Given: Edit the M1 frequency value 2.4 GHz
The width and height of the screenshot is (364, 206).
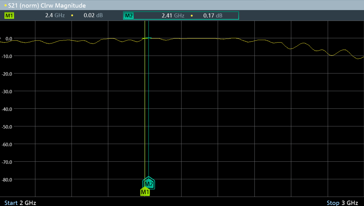Looking at the screenshot, I should coord(55,15).
